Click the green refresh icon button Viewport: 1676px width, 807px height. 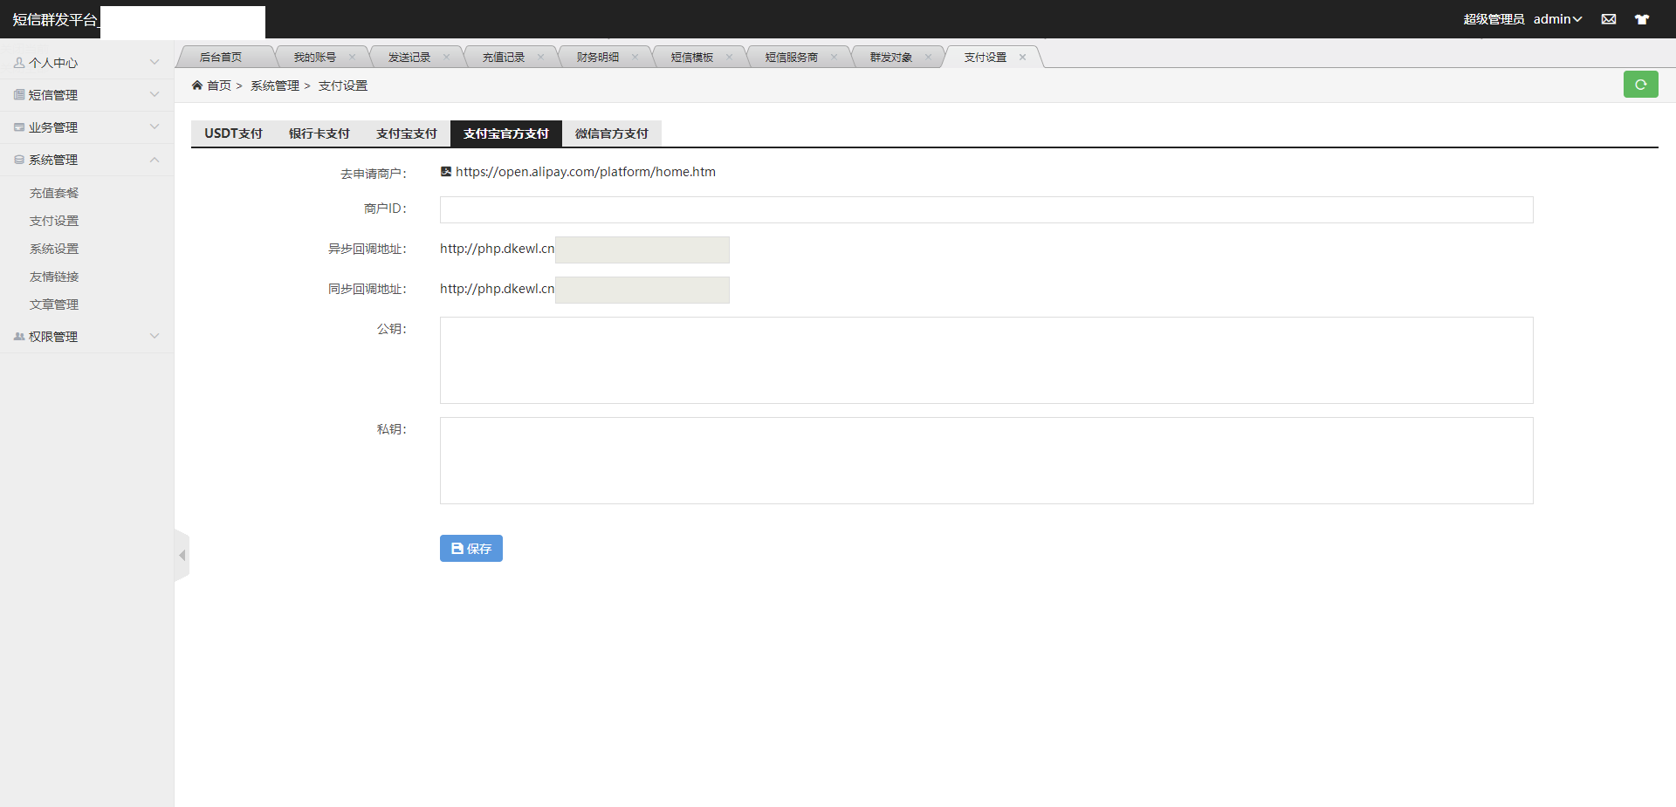coord(1640,85)
